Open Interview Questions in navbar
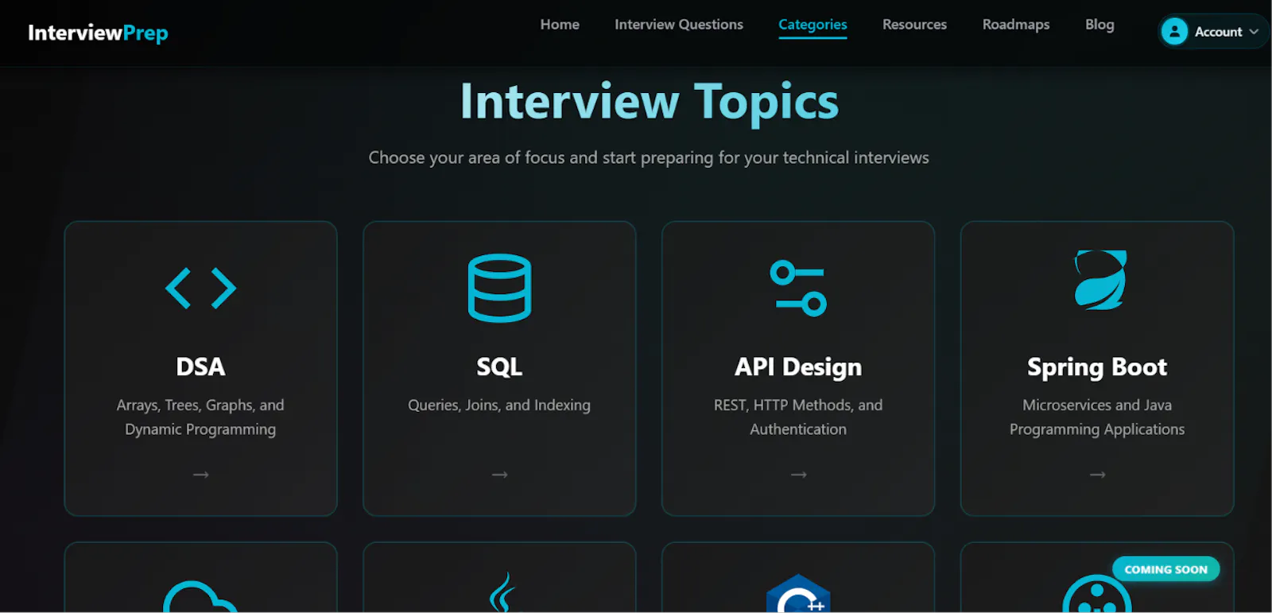 pos(679,25)
